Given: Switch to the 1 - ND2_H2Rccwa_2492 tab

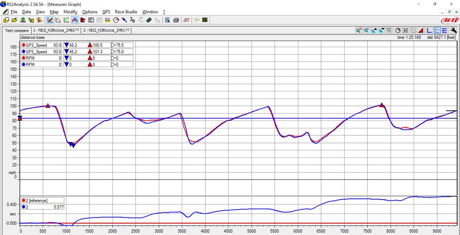Looking at the screenshot, I should 54,30.
